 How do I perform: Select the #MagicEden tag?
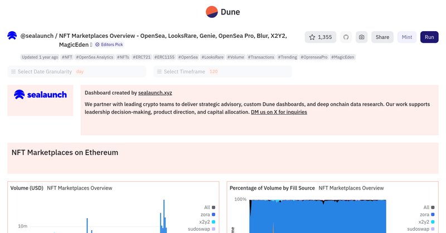(x=343, y=57)
